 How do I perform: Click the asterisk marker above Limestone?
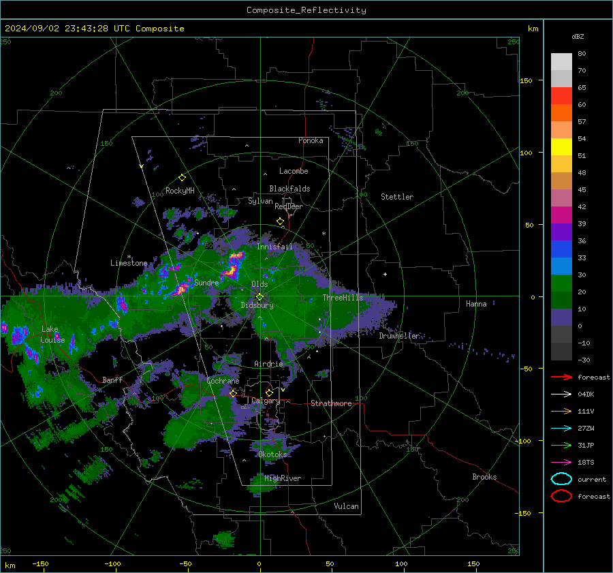[x=129, y=257]
